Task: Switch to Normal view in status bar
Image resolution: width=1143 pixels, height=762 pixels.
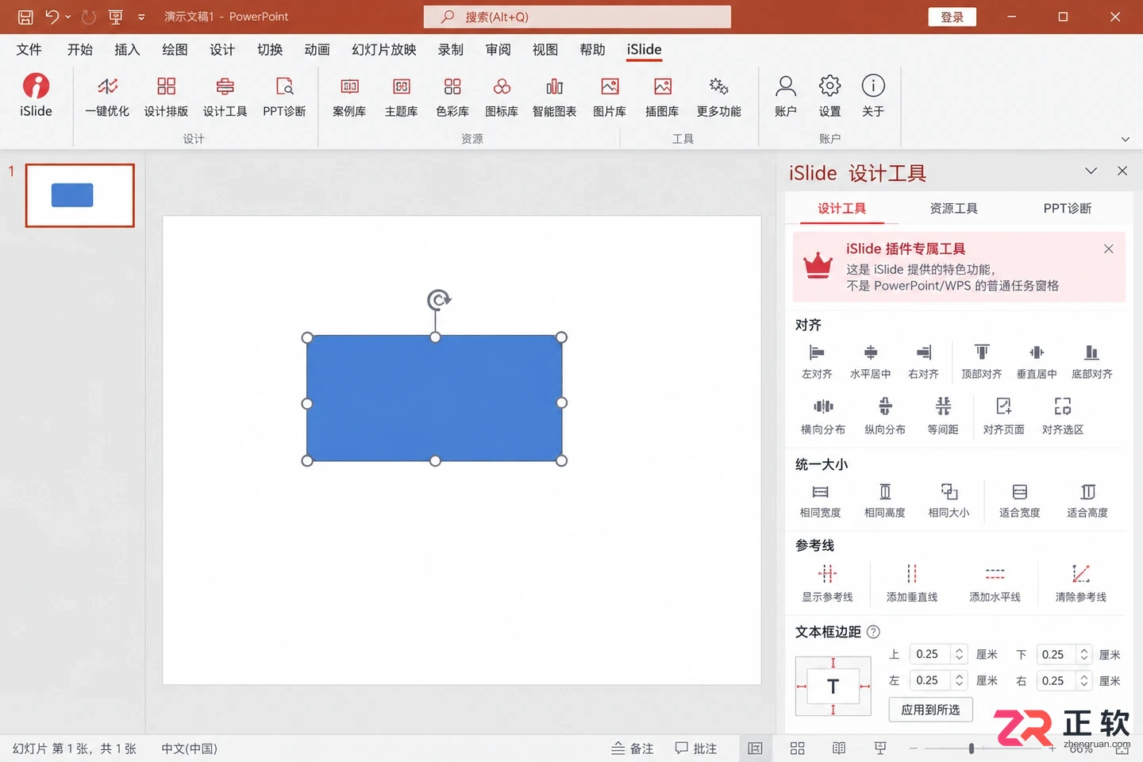Action: 755,749
